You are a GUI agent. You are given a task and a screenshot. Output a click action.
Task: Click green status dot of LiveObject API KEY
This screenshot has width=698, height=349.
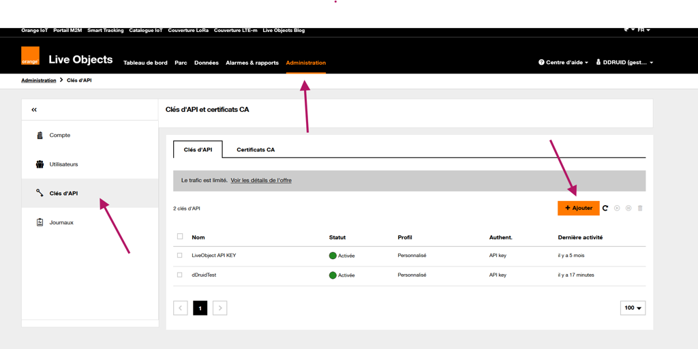[333, 256]
